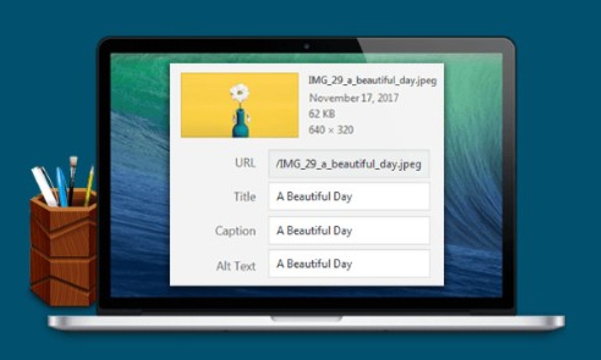Click the URL field with IMG_29_a_beautiful_day.jpeg

[x=349, y=164]
